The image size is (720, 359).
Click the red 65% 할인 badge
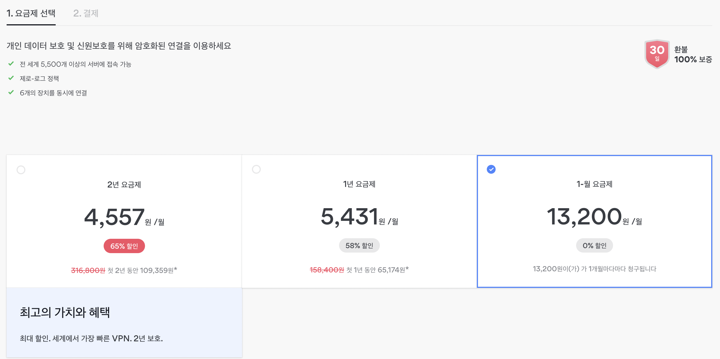124,246
